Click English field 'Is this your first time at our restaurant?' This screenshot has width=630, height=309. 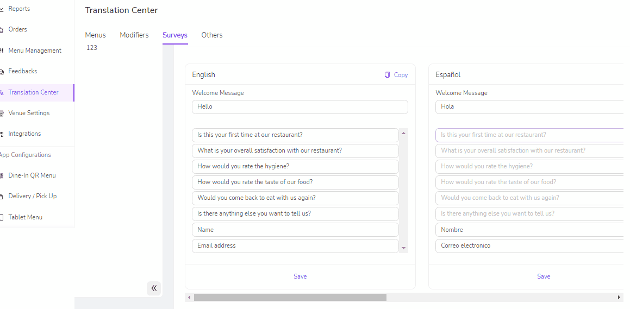pos(295,135)
